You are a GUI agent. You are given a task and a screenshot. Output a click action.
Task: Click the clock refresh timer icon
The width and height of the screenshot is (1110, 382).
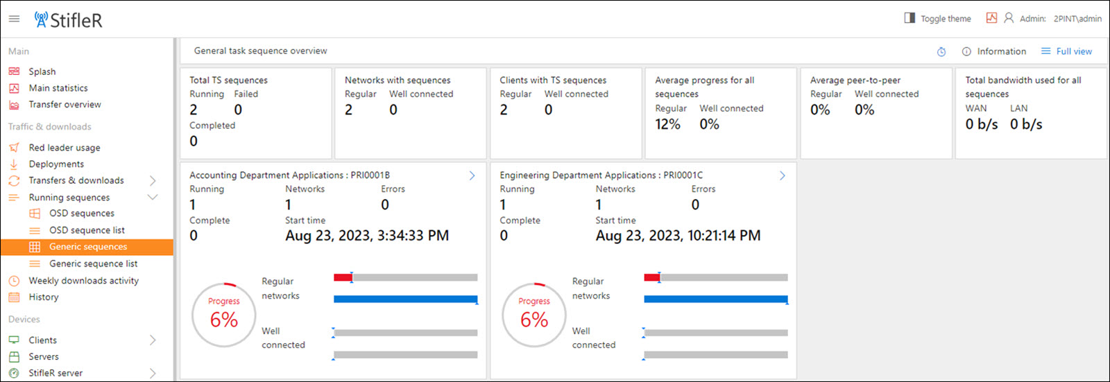point(941,52)
